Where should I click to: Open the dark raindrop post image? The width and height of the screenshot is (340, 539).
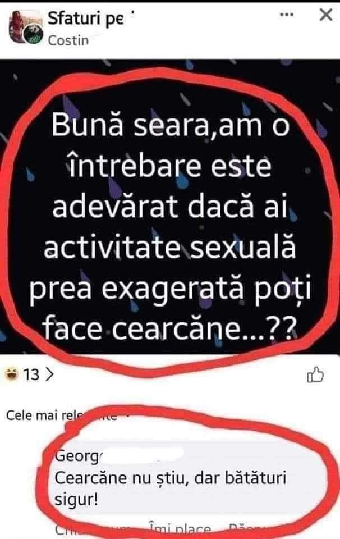point(170,206)
